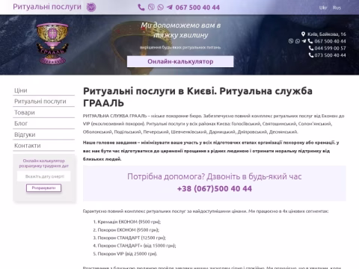Open the Ритуальні послуги sidebar menu item
Screen dimensions: 359x269
43,102
